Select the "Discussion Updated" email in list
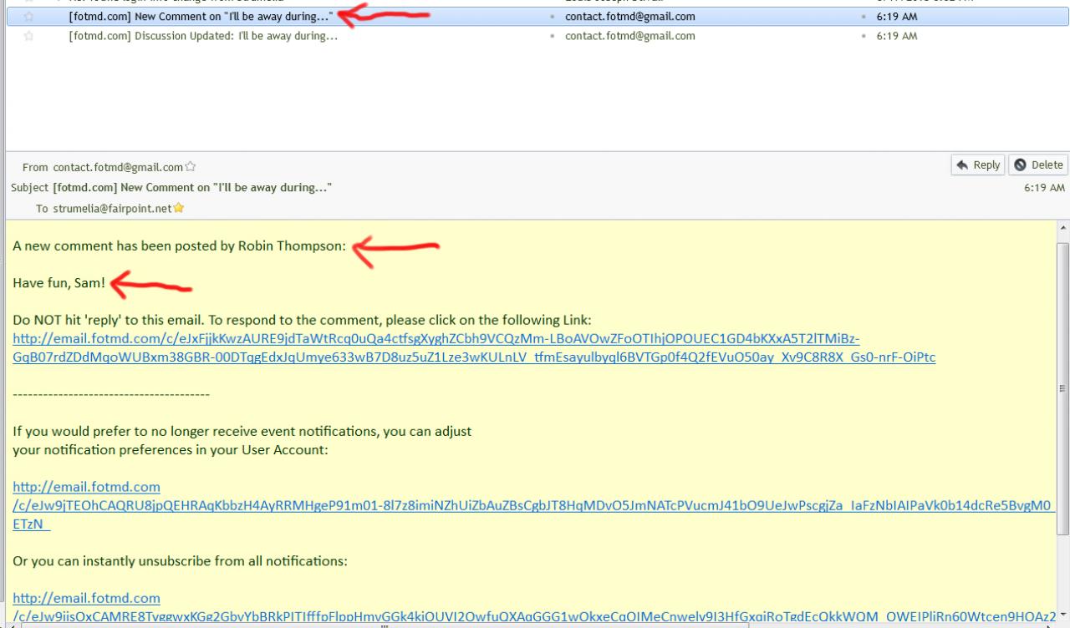The width and height of the screenshot is (1070, 628). point(203,36)
